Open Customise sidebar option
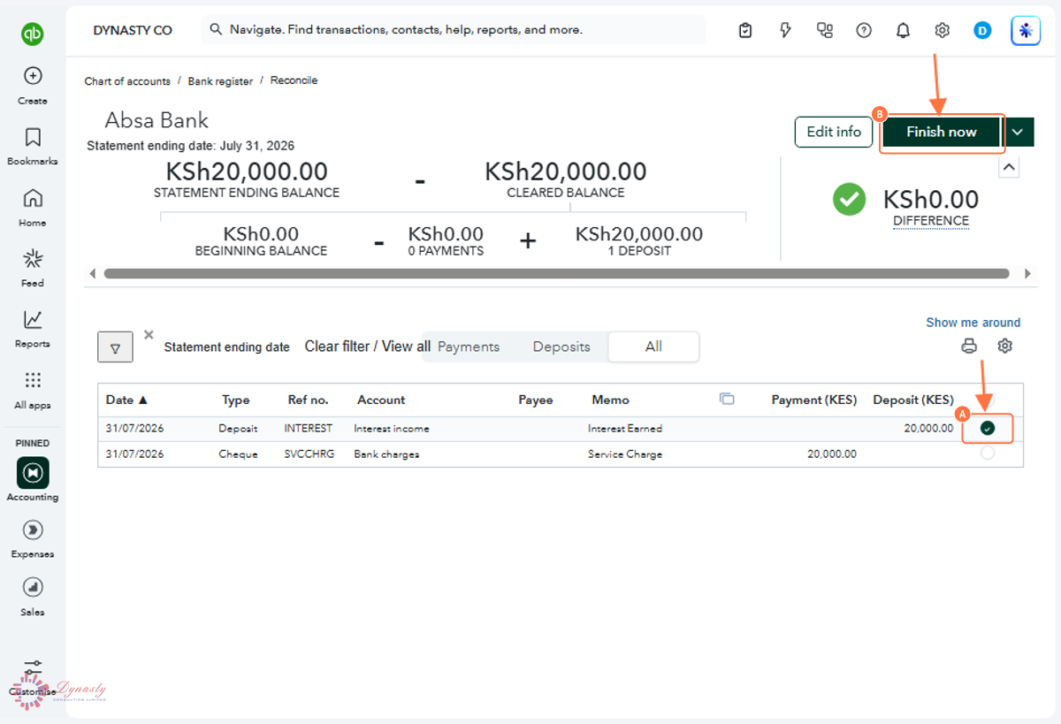This screenshot has height=724, width=1061. [33, 676]
